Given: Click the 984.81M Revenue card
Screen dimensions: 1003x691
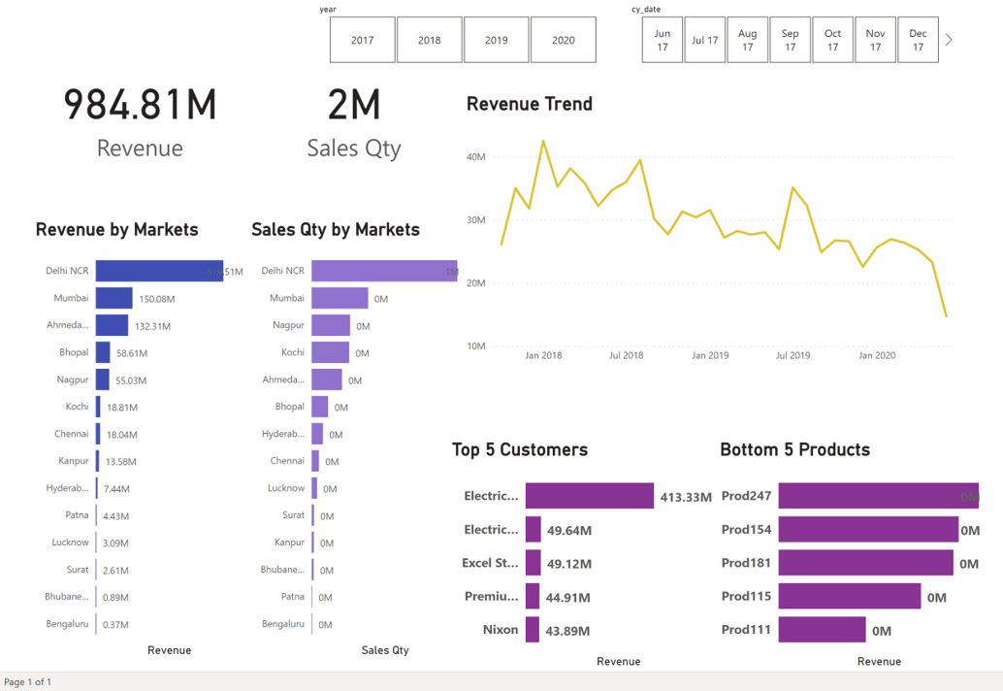Looking at the screenshot, I should (140, 120).
